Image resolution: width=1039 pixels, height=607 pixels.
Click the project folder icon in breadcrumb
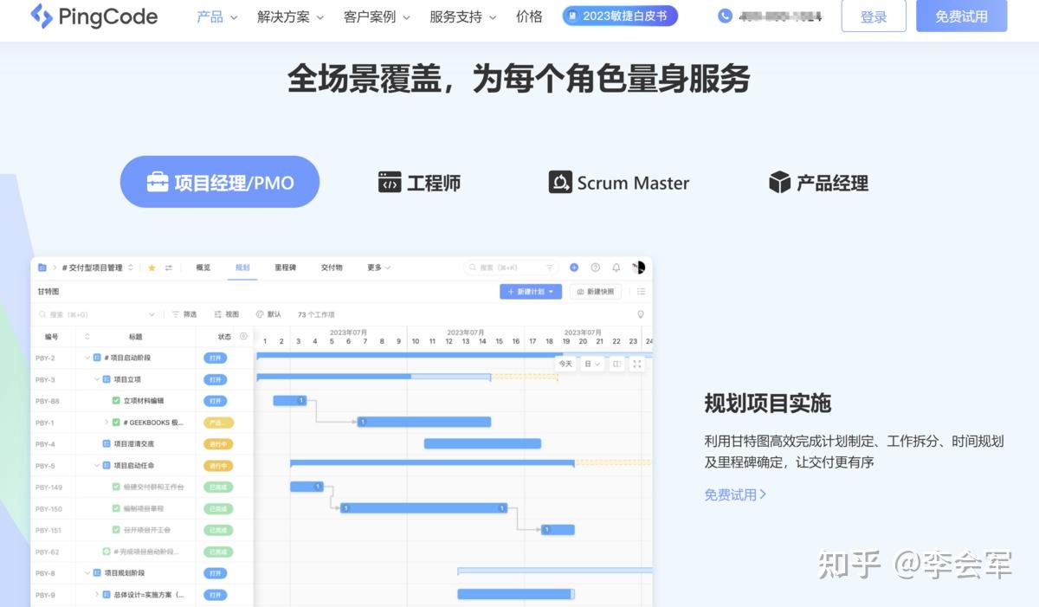42,268
